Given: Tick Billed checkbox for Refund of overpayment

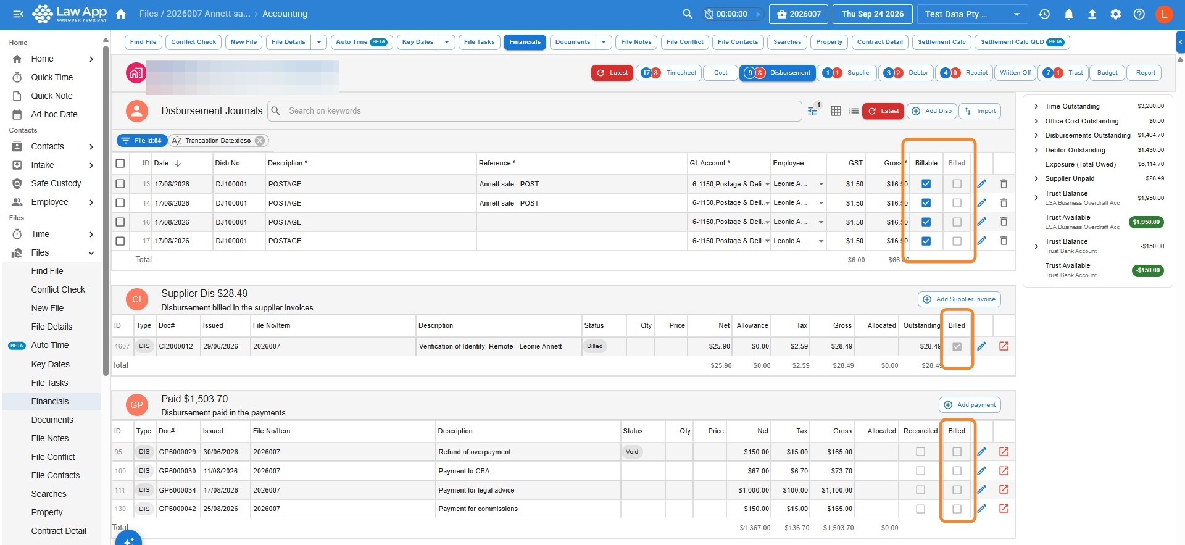Looking at the screenshot, I should coord(957,452).
